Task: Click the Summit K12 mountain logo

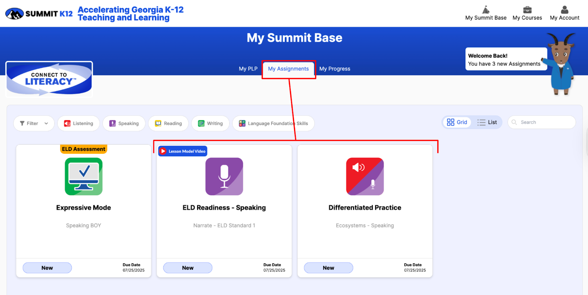Action: click(x=15, y=14)
